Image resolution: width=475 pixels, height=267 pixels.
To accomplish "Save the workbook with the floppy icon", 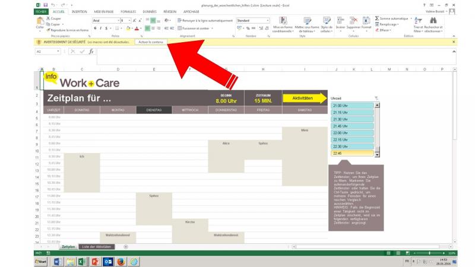I will pyautogui.click(x=45, y=4).
